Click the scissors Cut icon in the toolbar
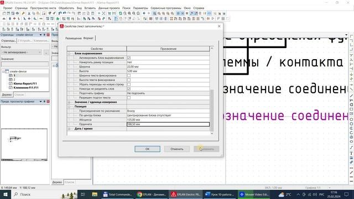This screenshot has width=354, height=199. click(29, 13)
